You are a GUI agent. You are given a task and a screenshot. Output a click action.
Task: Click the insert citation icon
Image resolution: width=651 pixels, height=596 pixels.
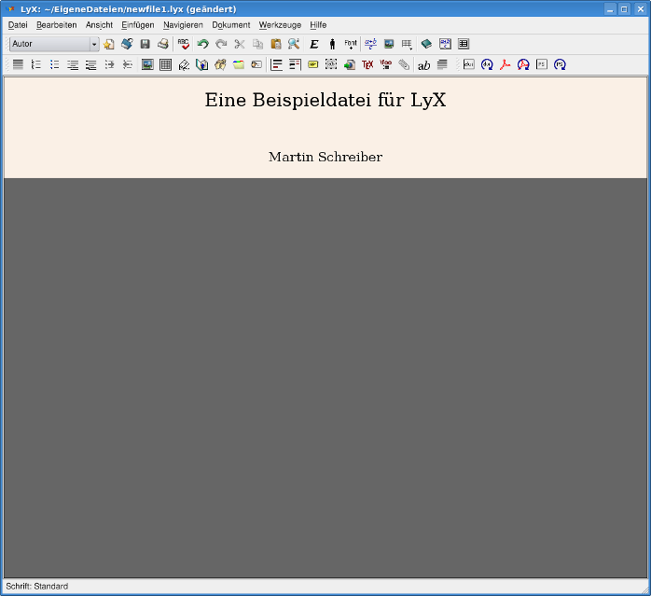coord(220,64)
